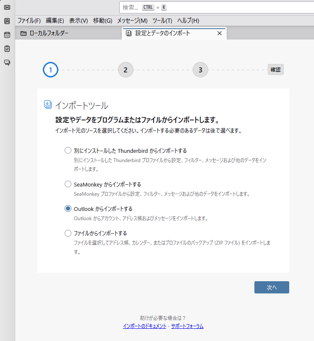The width and height of the screenshot is (314, 341).
Task: Open the サポートフォーラム link
Action: 187,326
